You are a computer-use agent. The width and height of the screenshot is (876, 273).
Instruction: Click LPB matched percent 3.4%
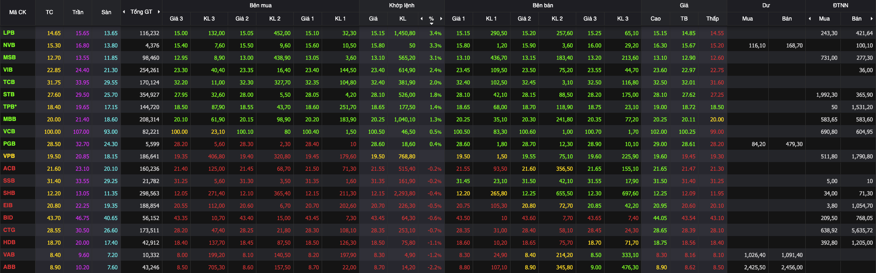pyautogui.click(x=435, y=33)
